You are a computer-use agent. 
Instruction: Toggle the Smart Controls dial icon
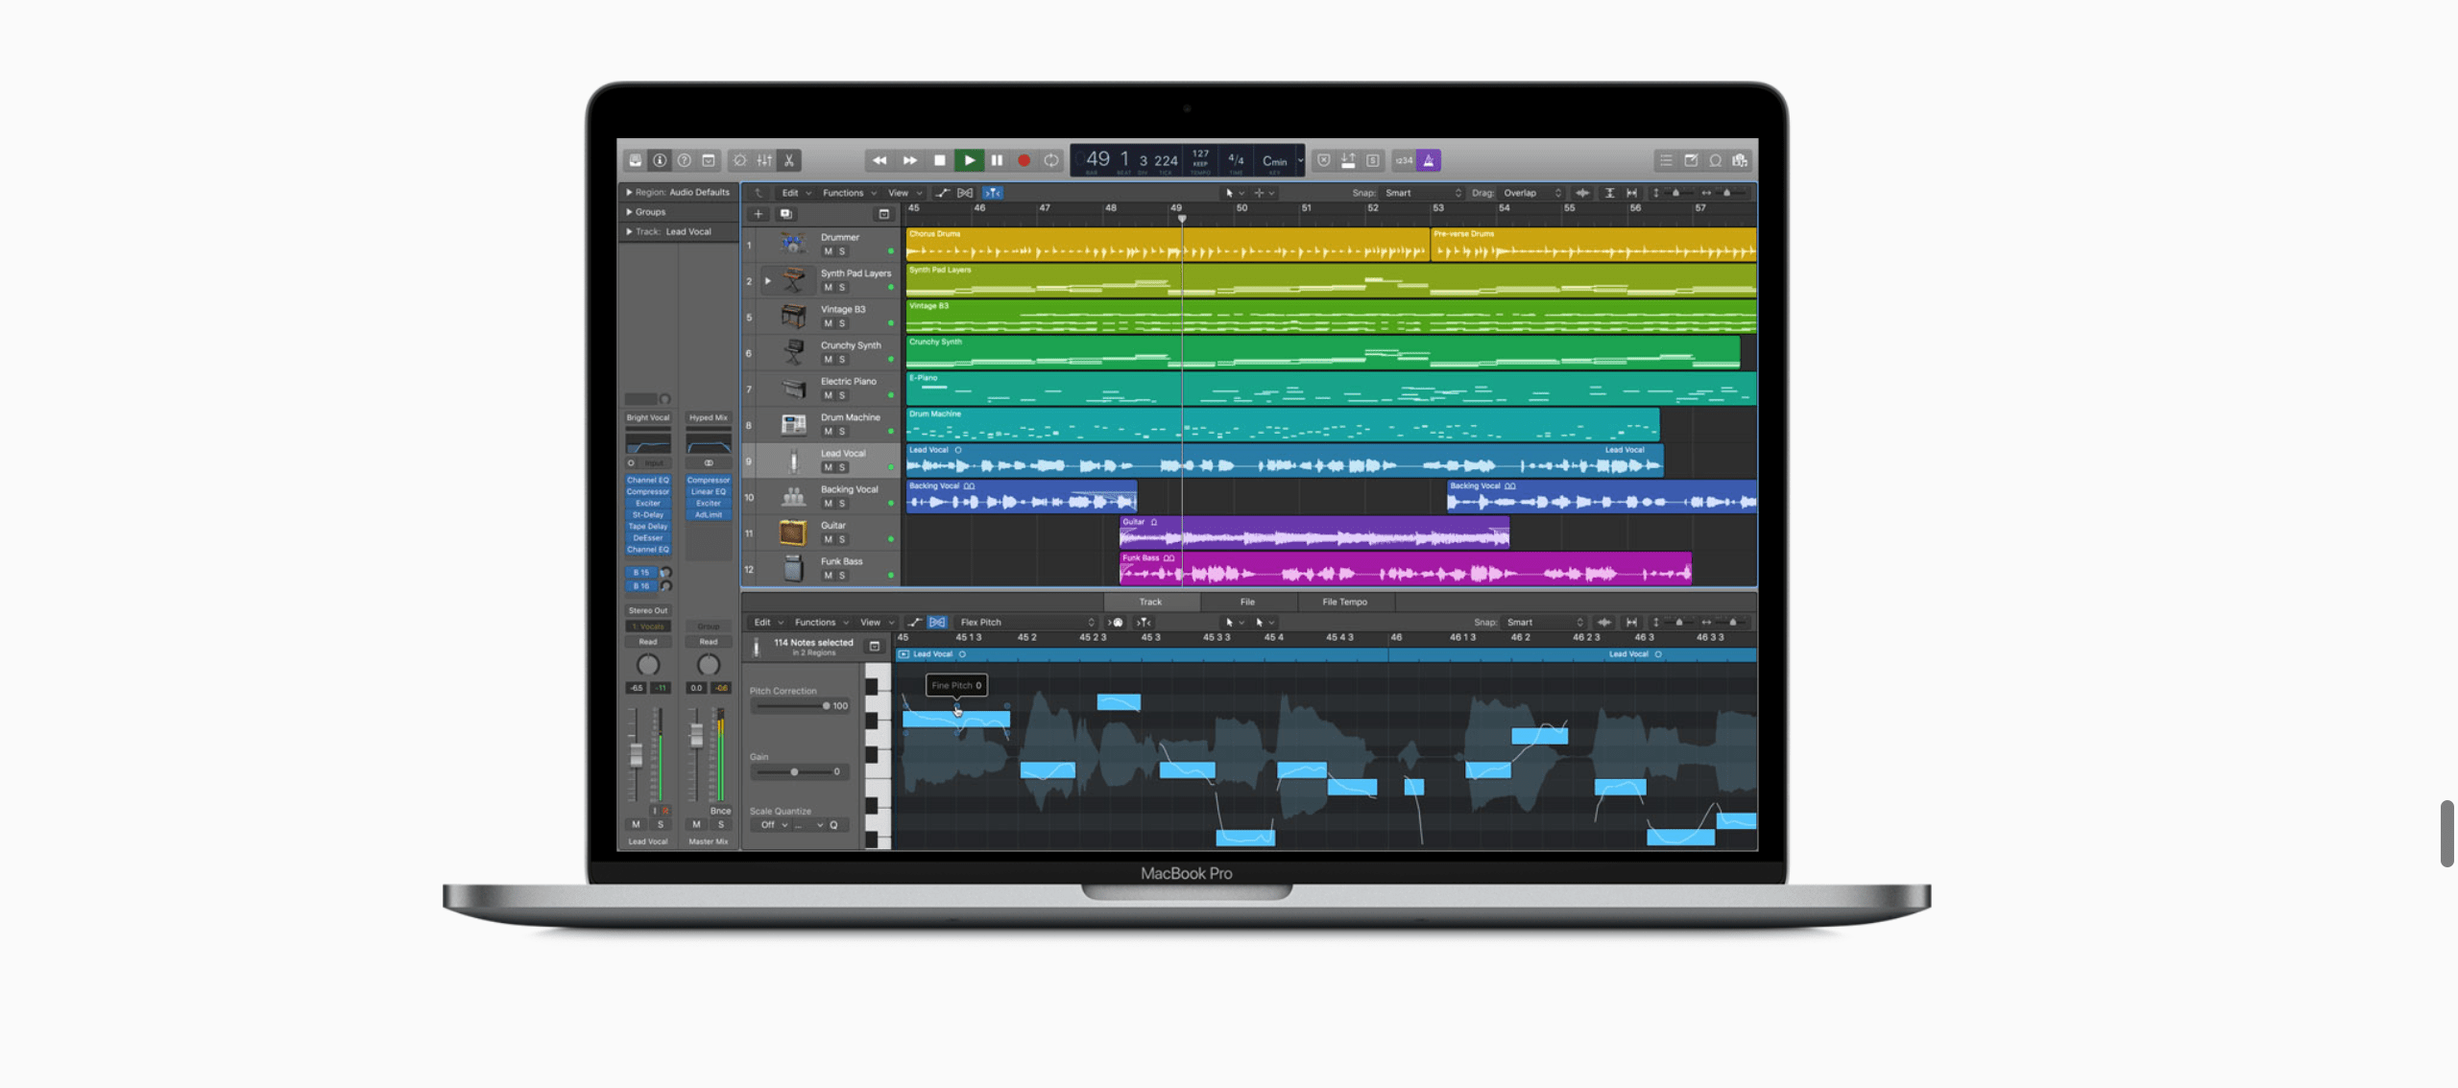coord(739,160)
